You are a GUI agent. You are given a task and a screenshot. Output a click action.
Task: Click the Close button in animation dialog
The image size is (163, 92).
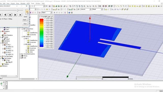tap(25, 24)
